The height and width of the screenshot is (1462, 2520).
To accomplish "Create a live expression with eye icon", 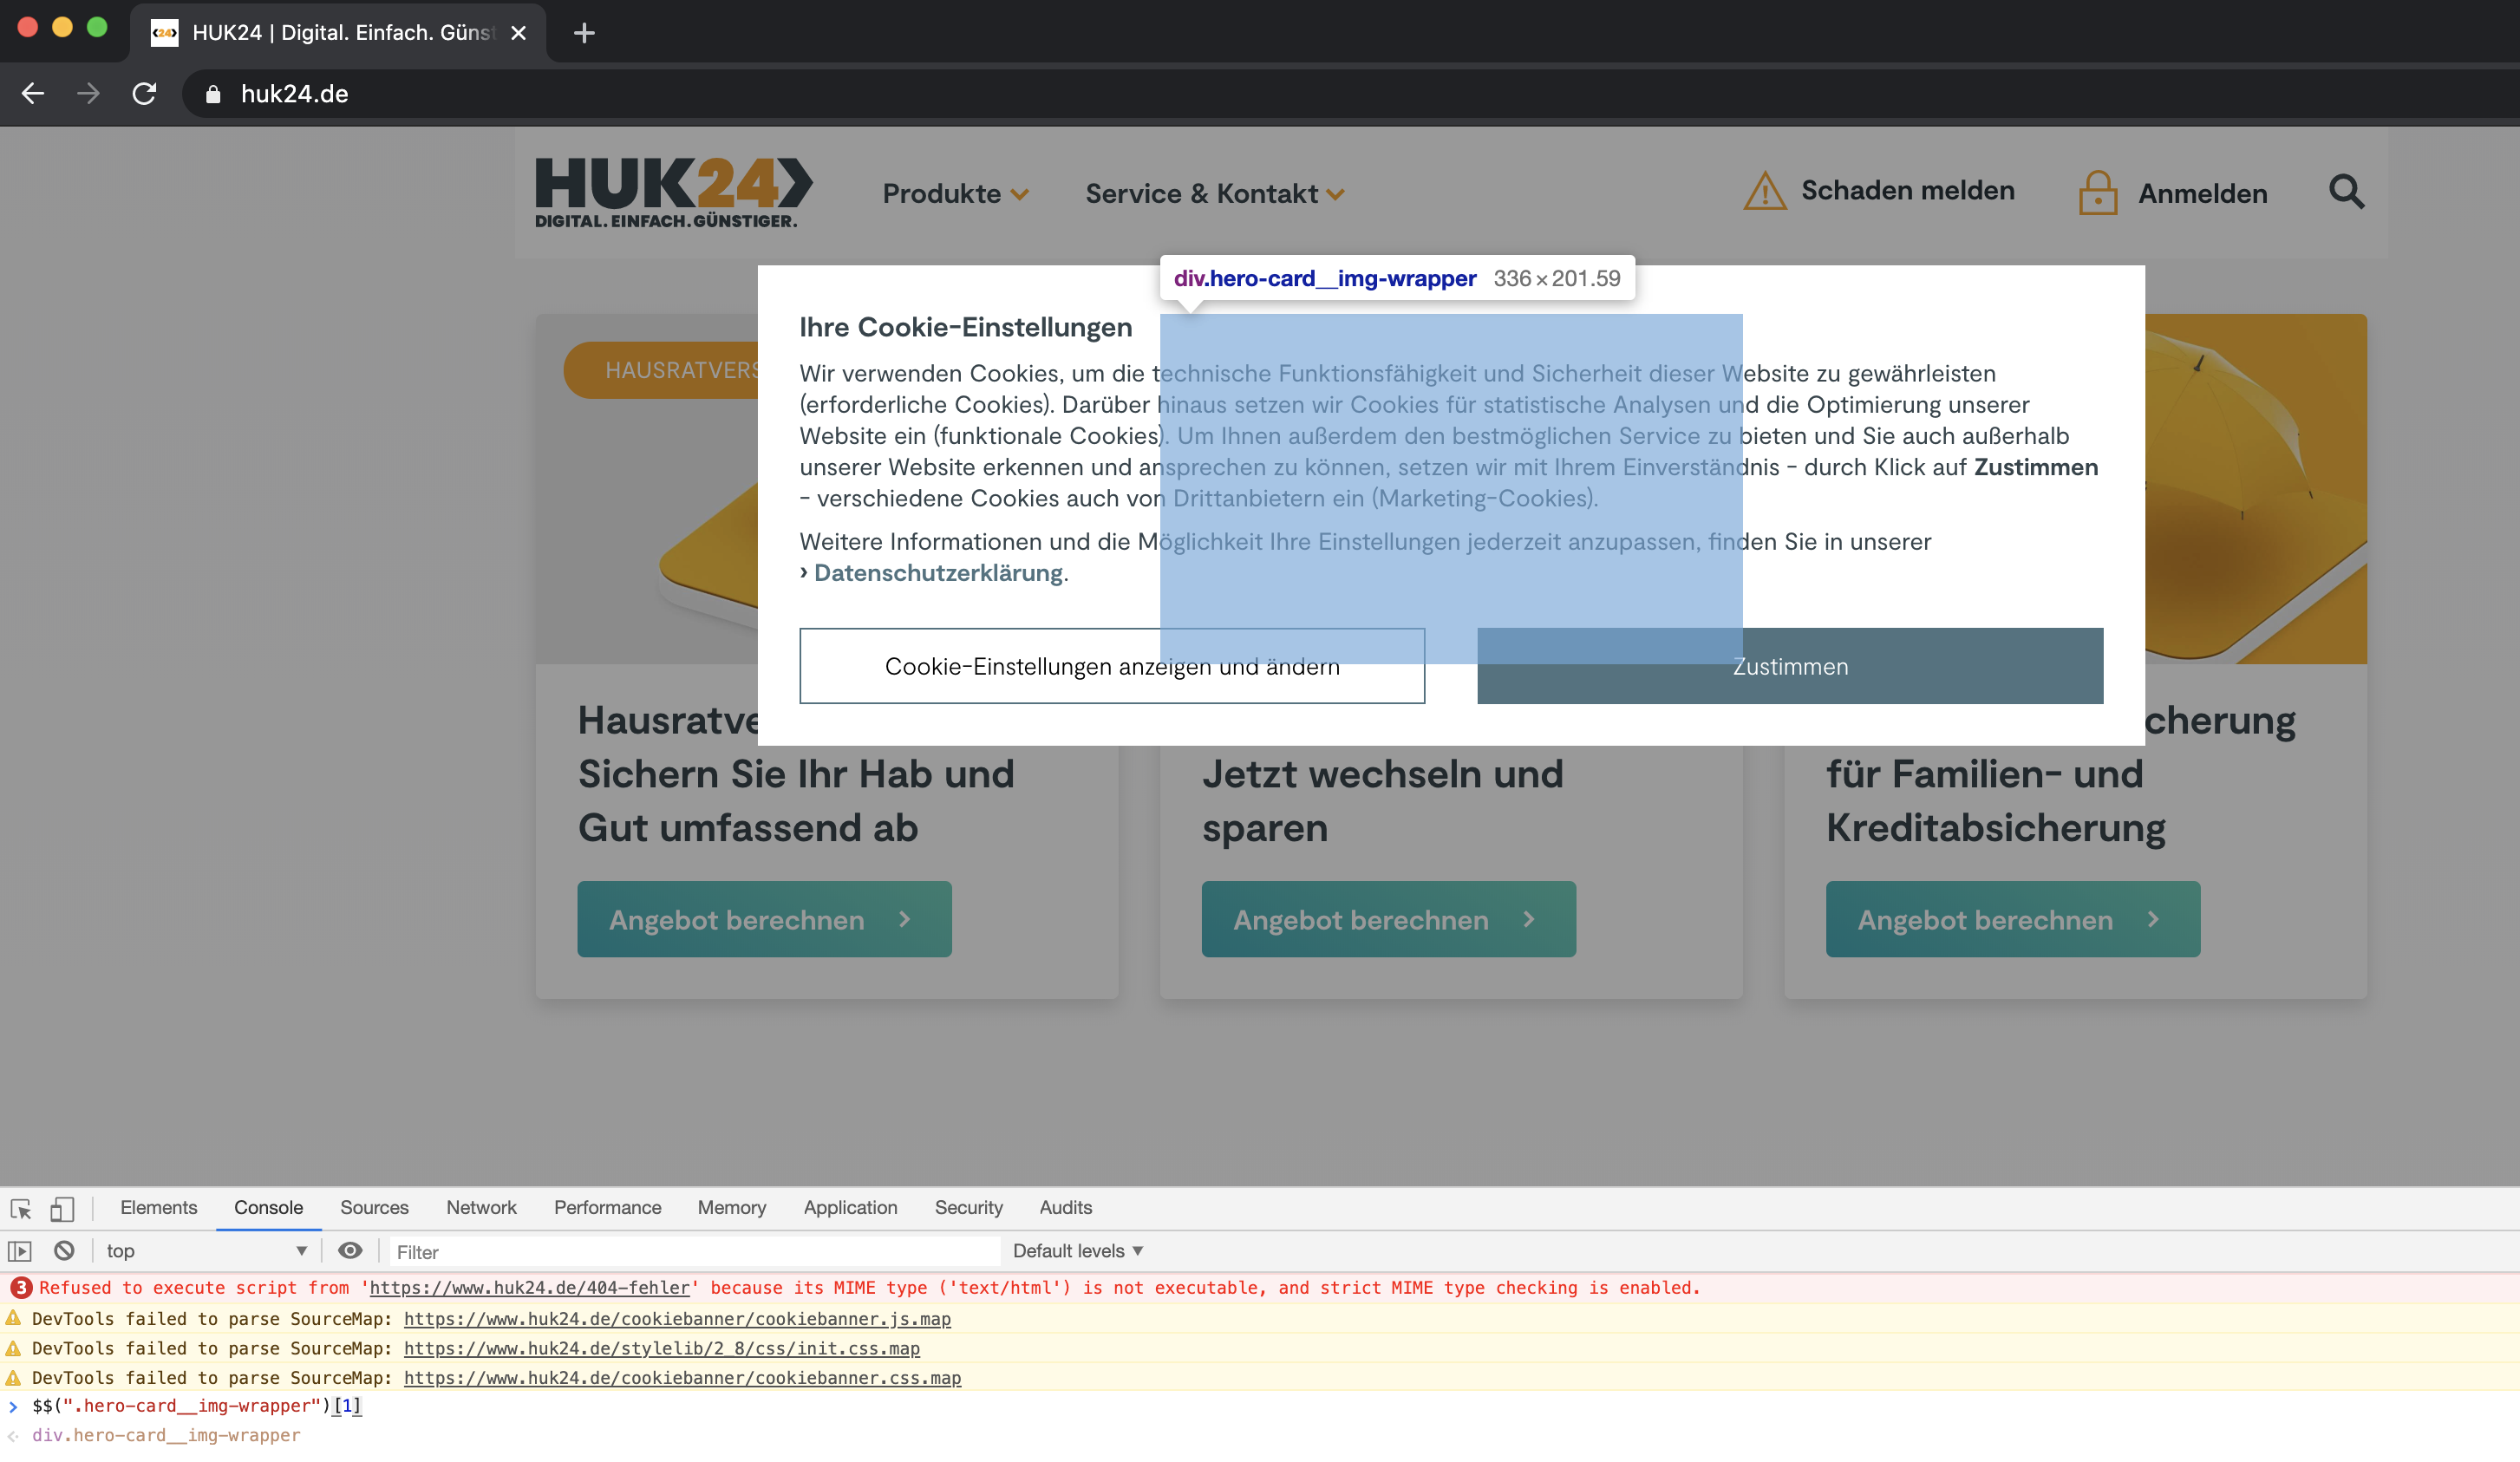I will (x=350, y=1251).
